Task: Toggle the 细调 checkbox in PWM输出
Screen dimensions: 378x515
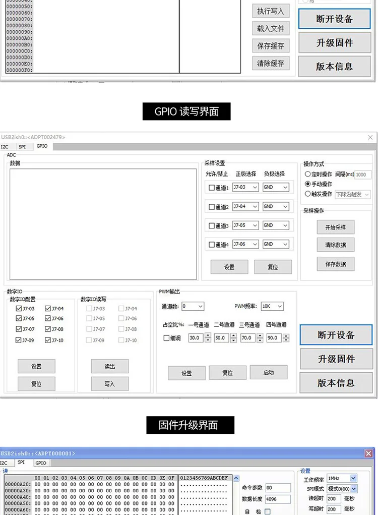Action: tap(166, 338)
